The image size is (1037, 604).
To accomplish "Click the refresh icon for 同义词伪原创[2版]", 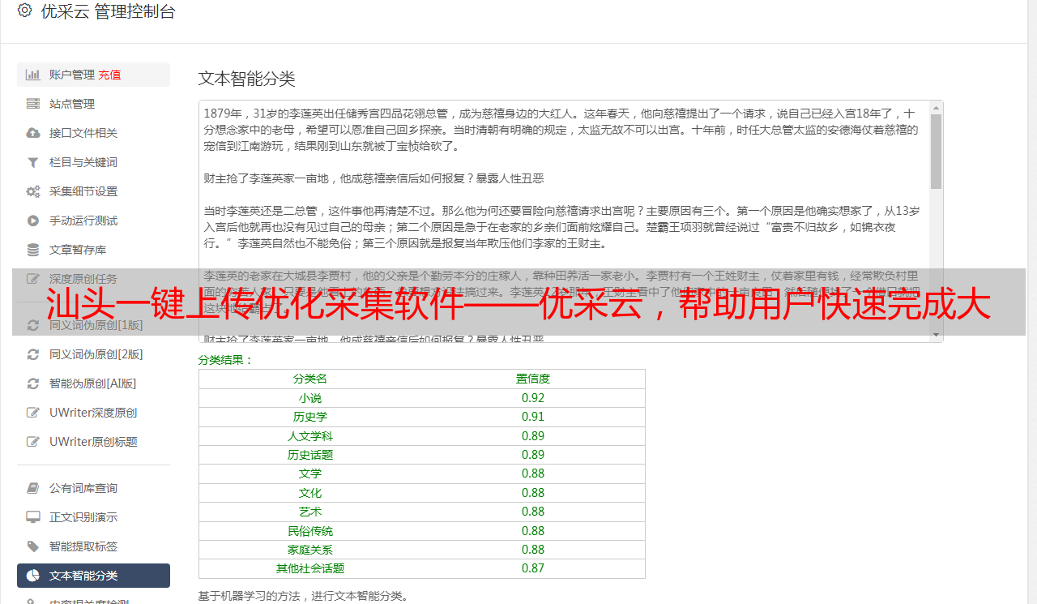I will pos(33,354).
